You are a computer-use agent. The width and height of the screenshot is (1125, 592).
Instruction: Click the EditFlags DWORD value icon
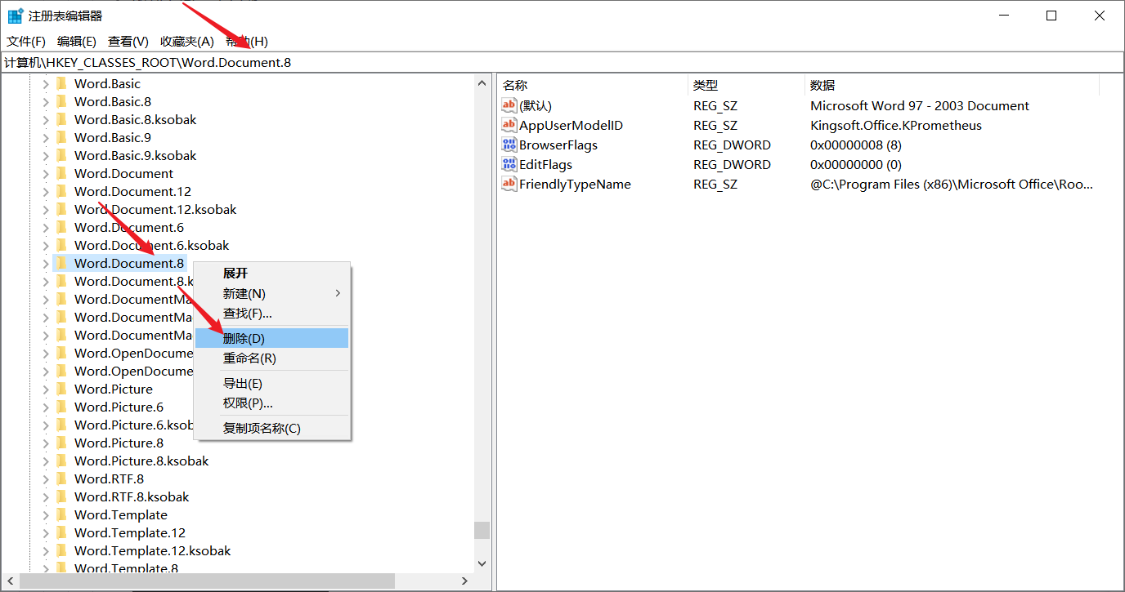[x=509, y=164]
